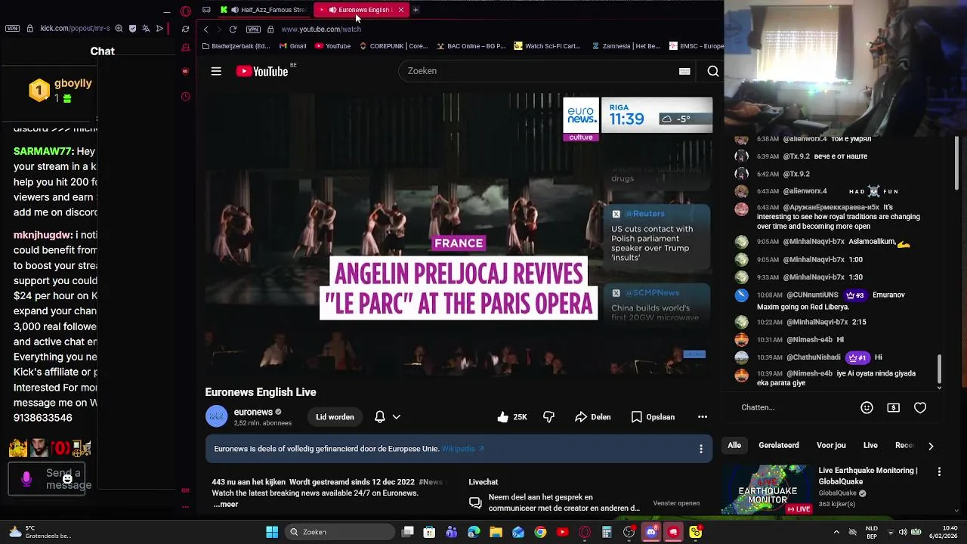Select the Live filter chip
Viewport: 967px width, 544px height.
870,446
